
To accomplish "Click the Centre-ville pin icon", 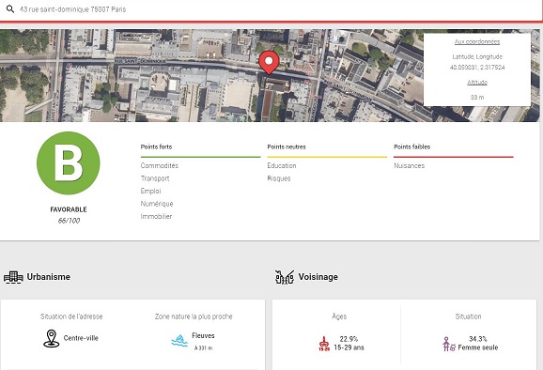I will [51, 338].
